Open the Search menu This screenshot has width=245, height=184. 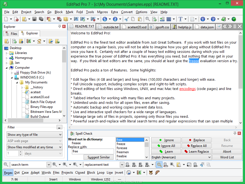[x=39, y=12]
